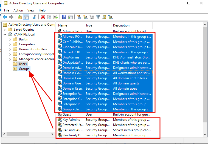
Task: Create new organizational unit icon
Action: pos(92,17)
